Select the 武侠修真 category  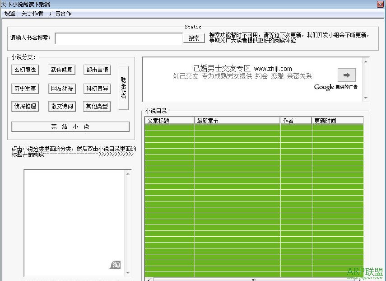click(61, 70)
